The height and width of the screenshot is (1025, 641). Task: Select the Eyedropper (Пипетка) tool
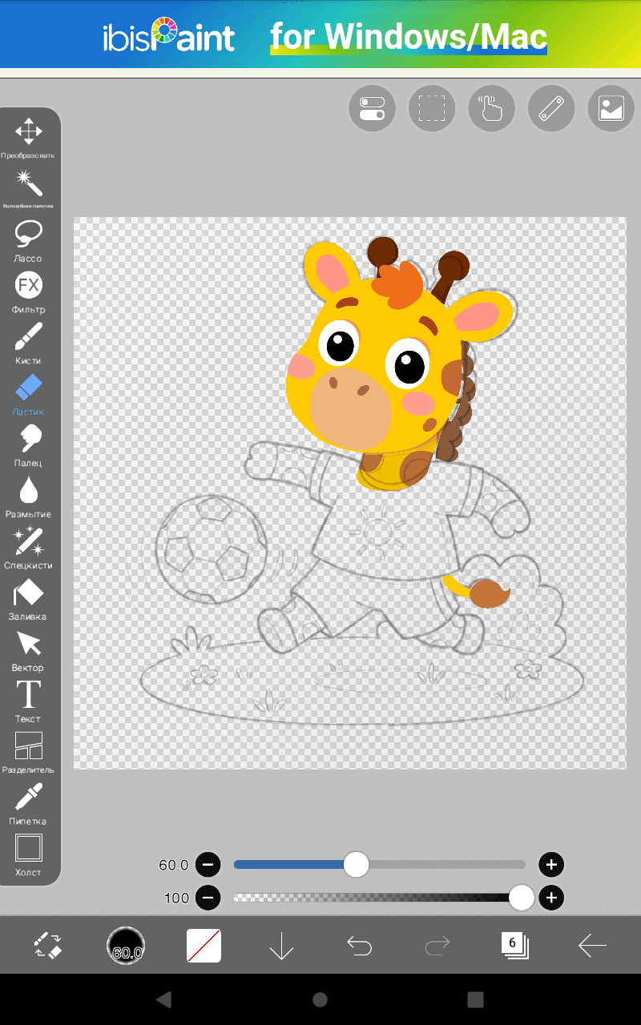tap(29, 804)
